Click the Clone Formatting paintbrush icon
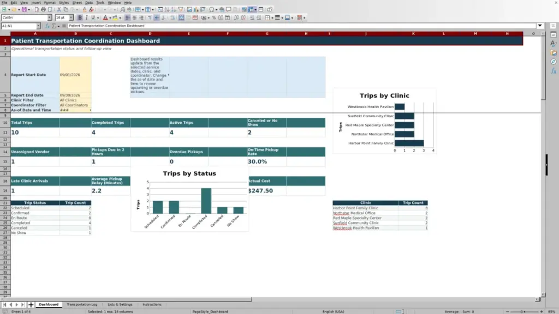Screen dimensions: 559x314 [85, 10]
